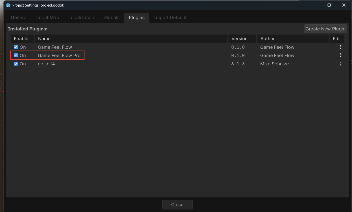Click the Enable column header
Viewport: 352px width, 212px height.
[22, 39]
